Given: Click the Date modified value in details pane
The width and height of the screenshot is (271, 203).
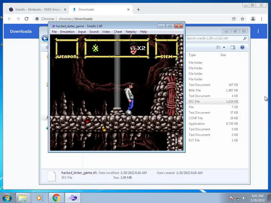Looking at the screenshot, I should pos(133,173).
